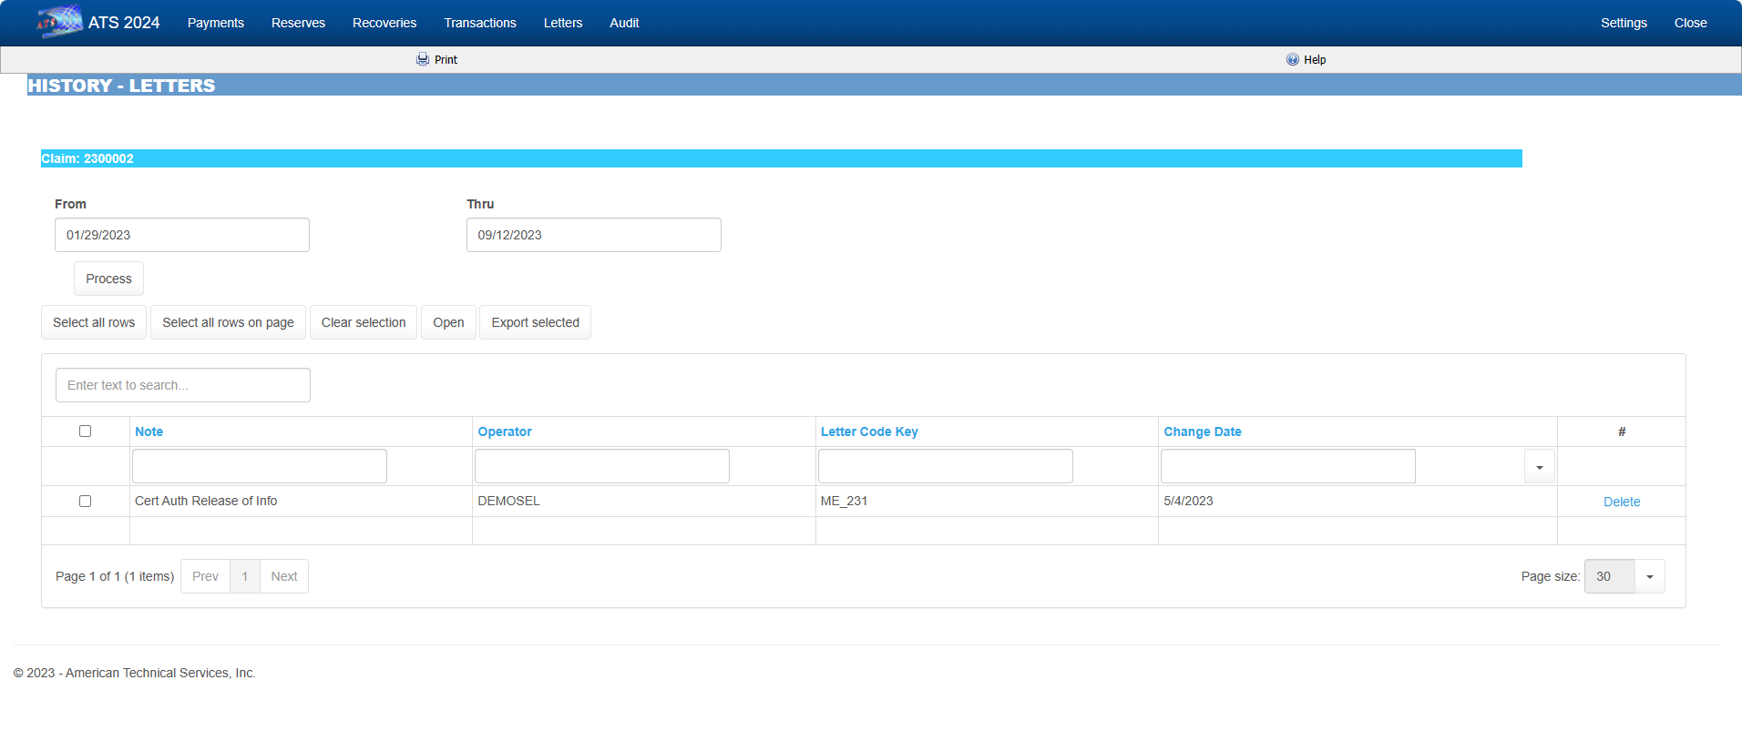Open Settings in the top bar
Screen dimensions: 1742x741
click(1623, 23)
